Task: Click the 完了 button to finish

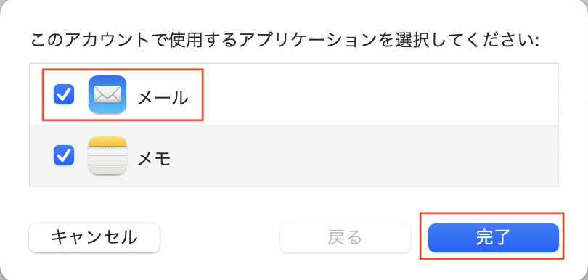Action: tap(494, 238)
